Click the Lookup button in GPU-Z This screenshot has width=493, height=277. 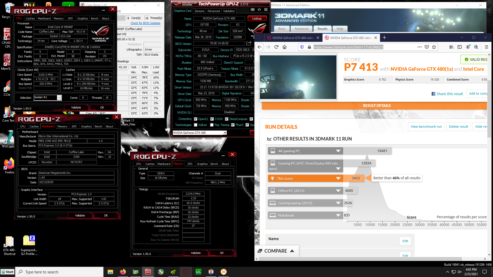click(257, 18)
